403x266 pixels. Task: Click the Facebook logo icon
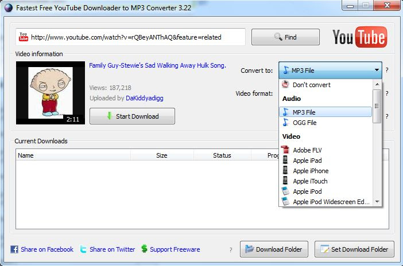click(14, 249)
